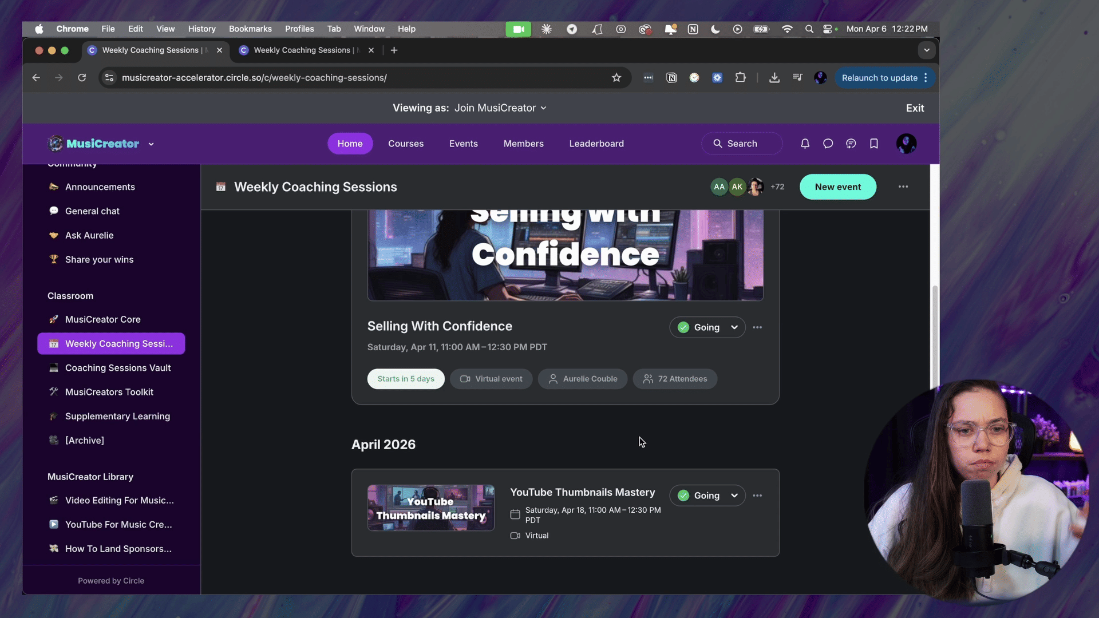Open more options for YouTube Thumbnails Mastery
The height and width of the screenshot is (618, 1099).
(x=757, y=496)
